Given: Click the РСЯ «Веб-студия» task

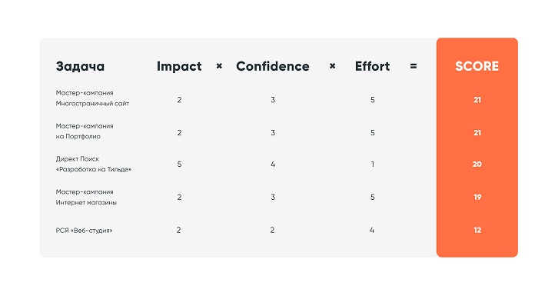Looking at the screenshot, I should point(84,231).
